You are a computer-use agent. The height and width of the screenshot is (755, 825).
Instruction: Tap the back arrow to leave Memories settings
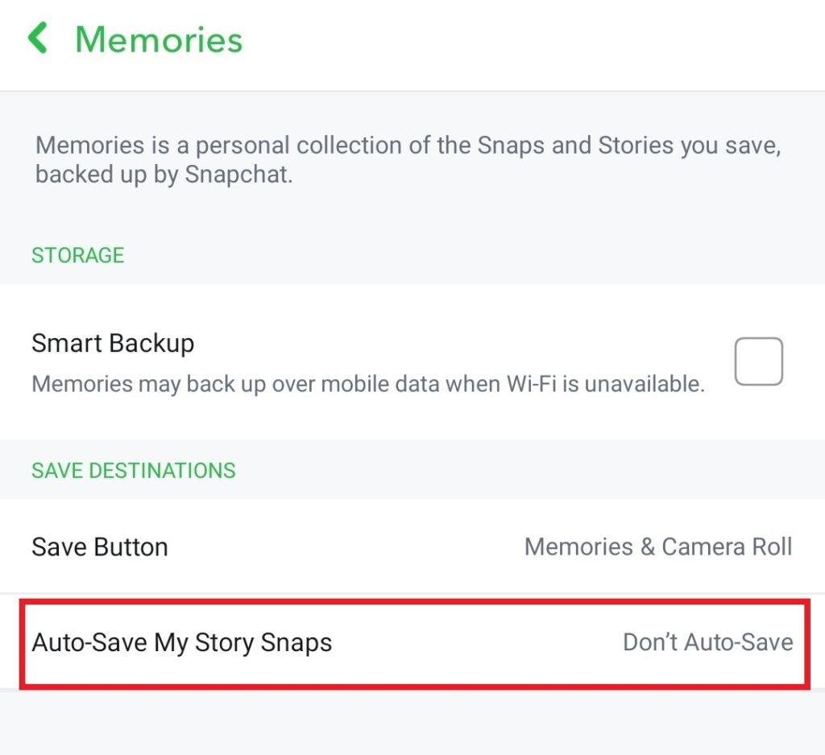point(38,38)
